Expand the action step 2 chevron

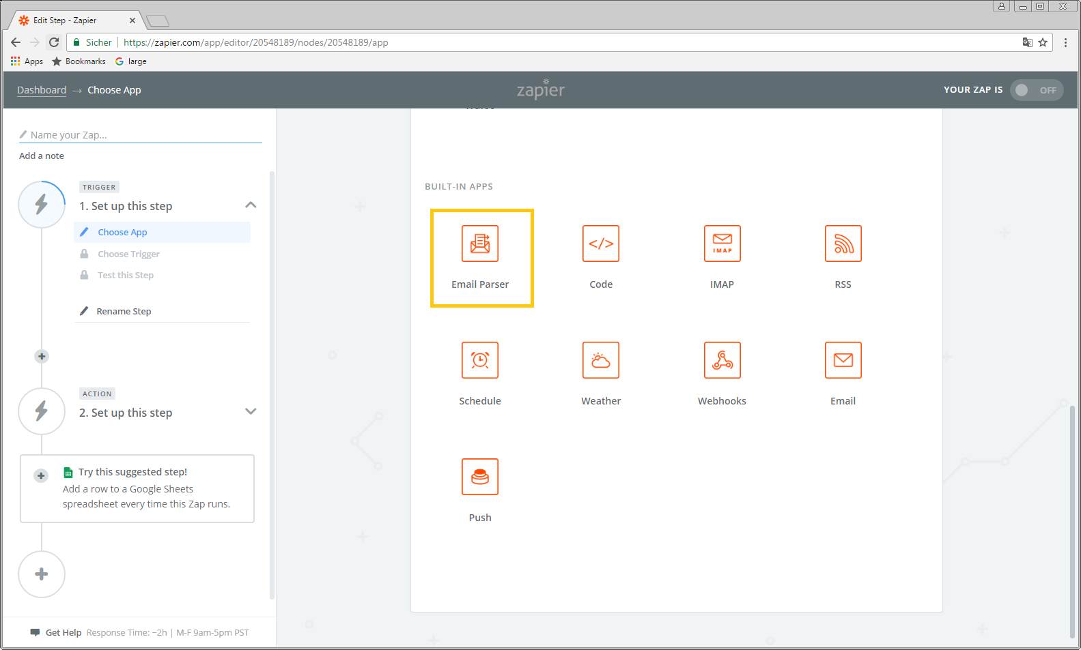(x=251, y=411)
